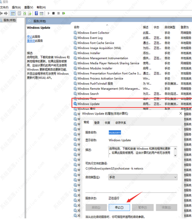Select Windows Process Activation Service row
This screenshot has width=192, height=221.
pyautogui.click(x=100, y=79)
